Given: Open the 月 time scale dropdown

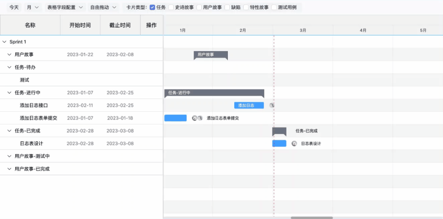Looking at the screenshot, I should tap(33, 7).
